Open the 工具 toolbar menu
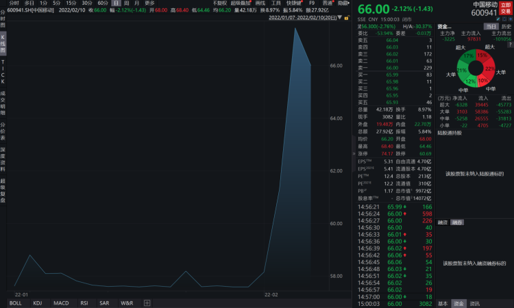This screenshot has width=514, height=308. (x=276, y=3)
